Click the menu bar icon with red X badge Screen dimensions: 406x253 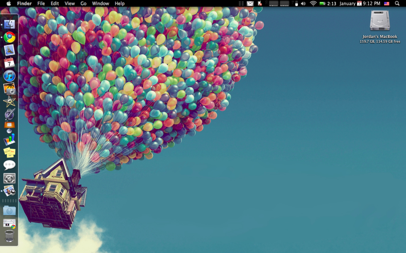[260, 3]
